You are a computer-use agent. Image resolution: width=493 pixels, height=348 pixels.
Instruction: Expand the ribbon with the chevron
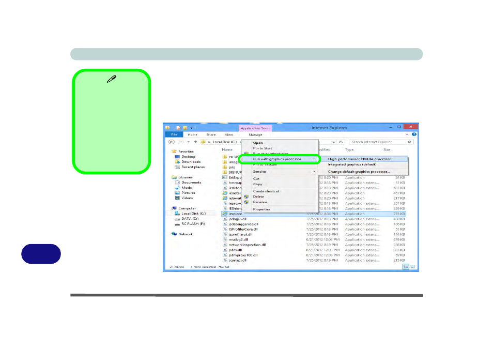click(x=407, y=134)
